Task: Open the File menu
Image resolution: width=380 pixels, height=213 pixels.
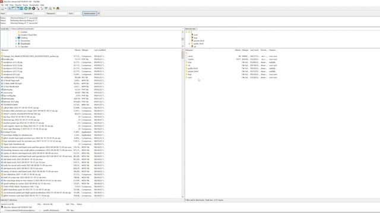Action: point(2,5)
